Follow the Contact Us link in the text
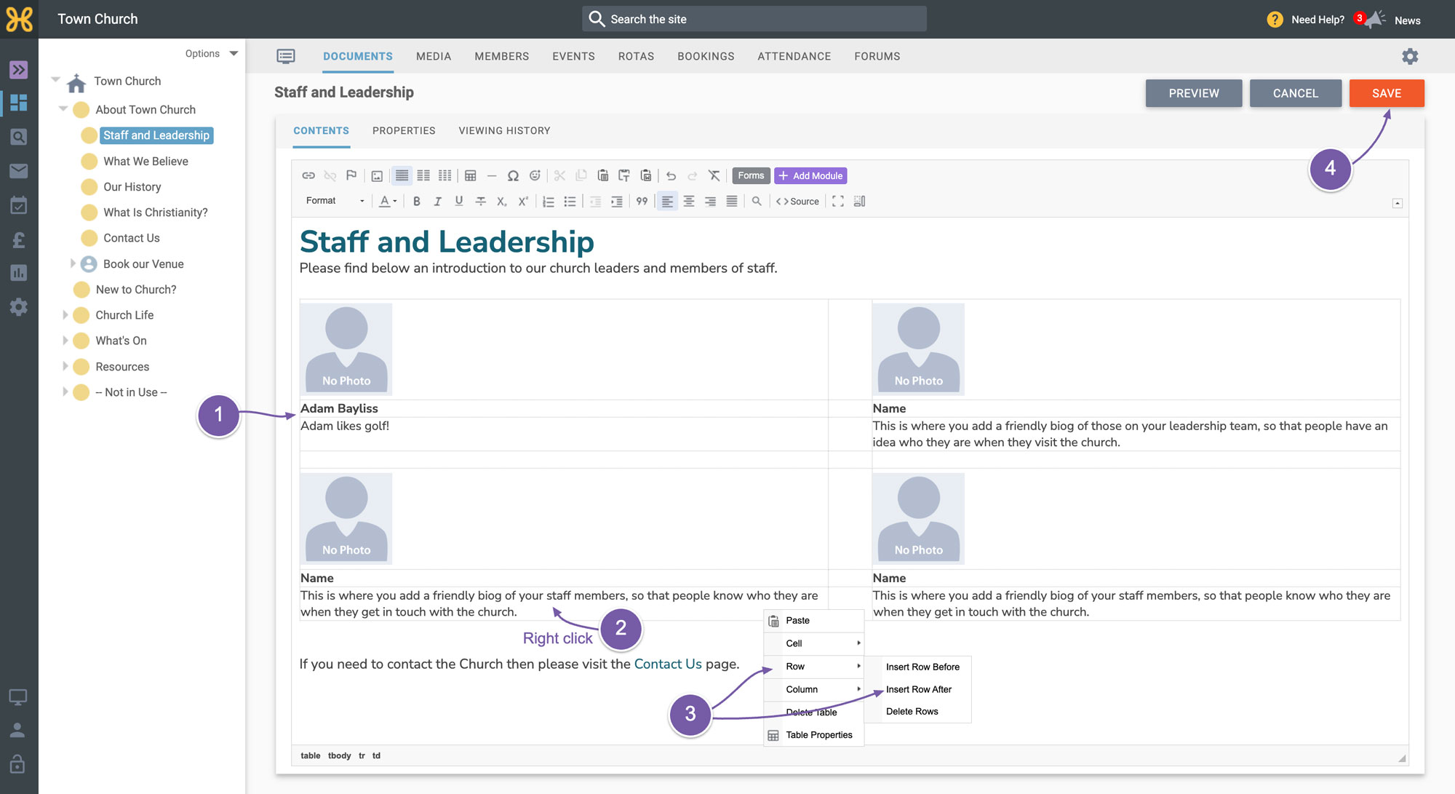Image resolution: width=1455 pixels, height=794 pixels. point(668,664)
